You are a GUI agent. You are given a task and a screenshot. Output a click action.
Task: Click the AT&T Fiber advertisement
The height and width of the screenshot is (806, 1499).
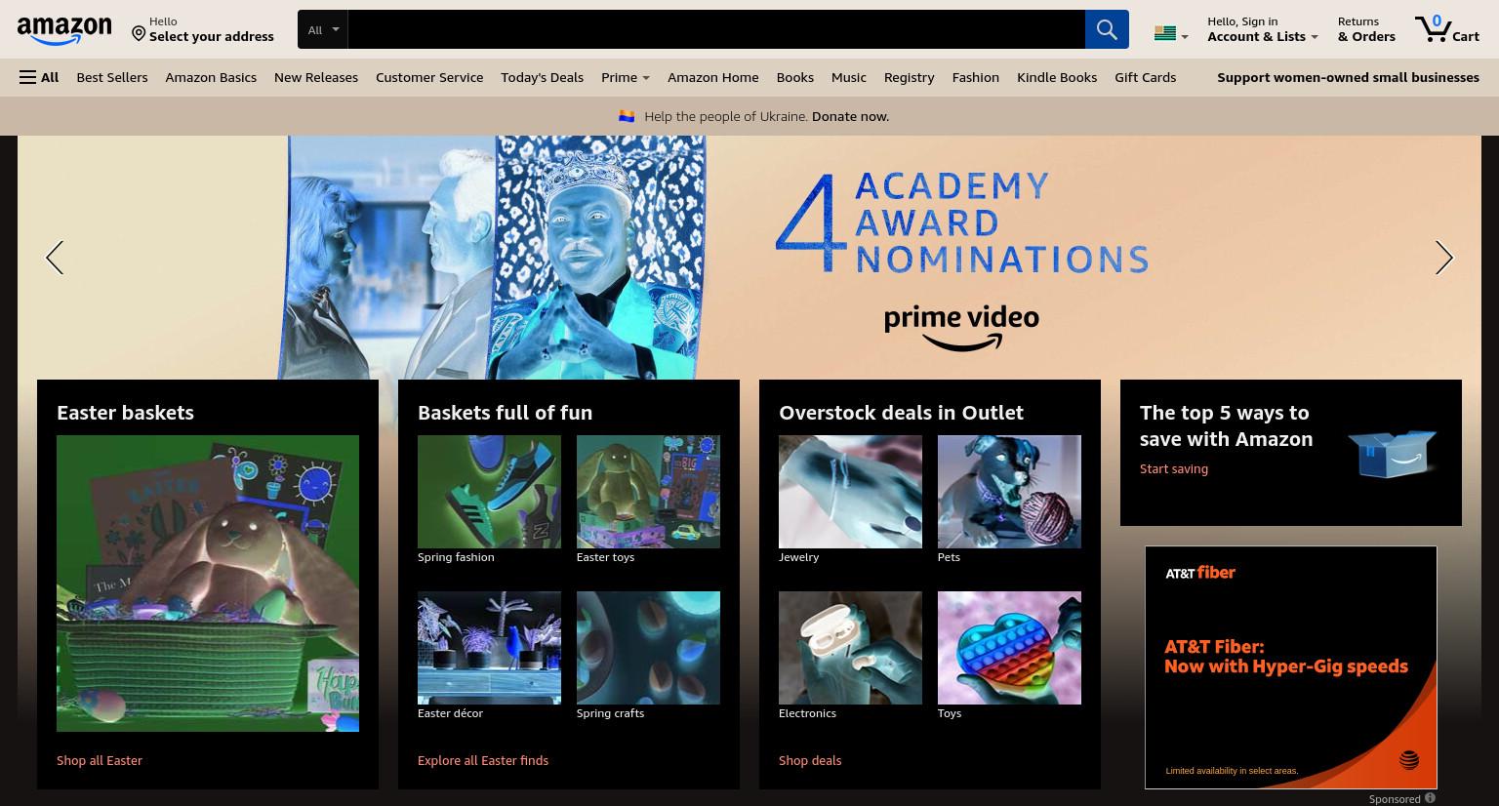pos(1291,667)
